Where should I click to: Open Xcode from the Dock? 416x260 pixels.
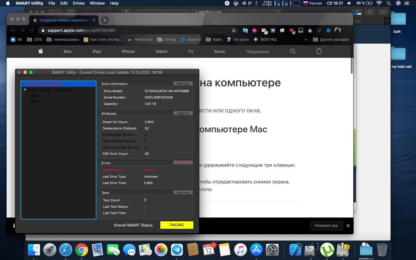click(x=296, y=250)
